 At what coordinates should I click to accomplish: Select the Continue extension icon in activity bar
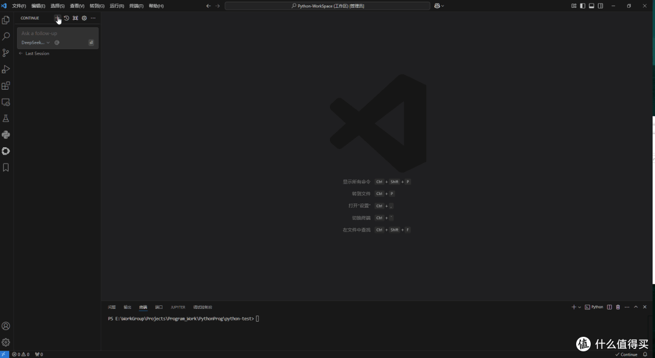[x=6, y=151]
